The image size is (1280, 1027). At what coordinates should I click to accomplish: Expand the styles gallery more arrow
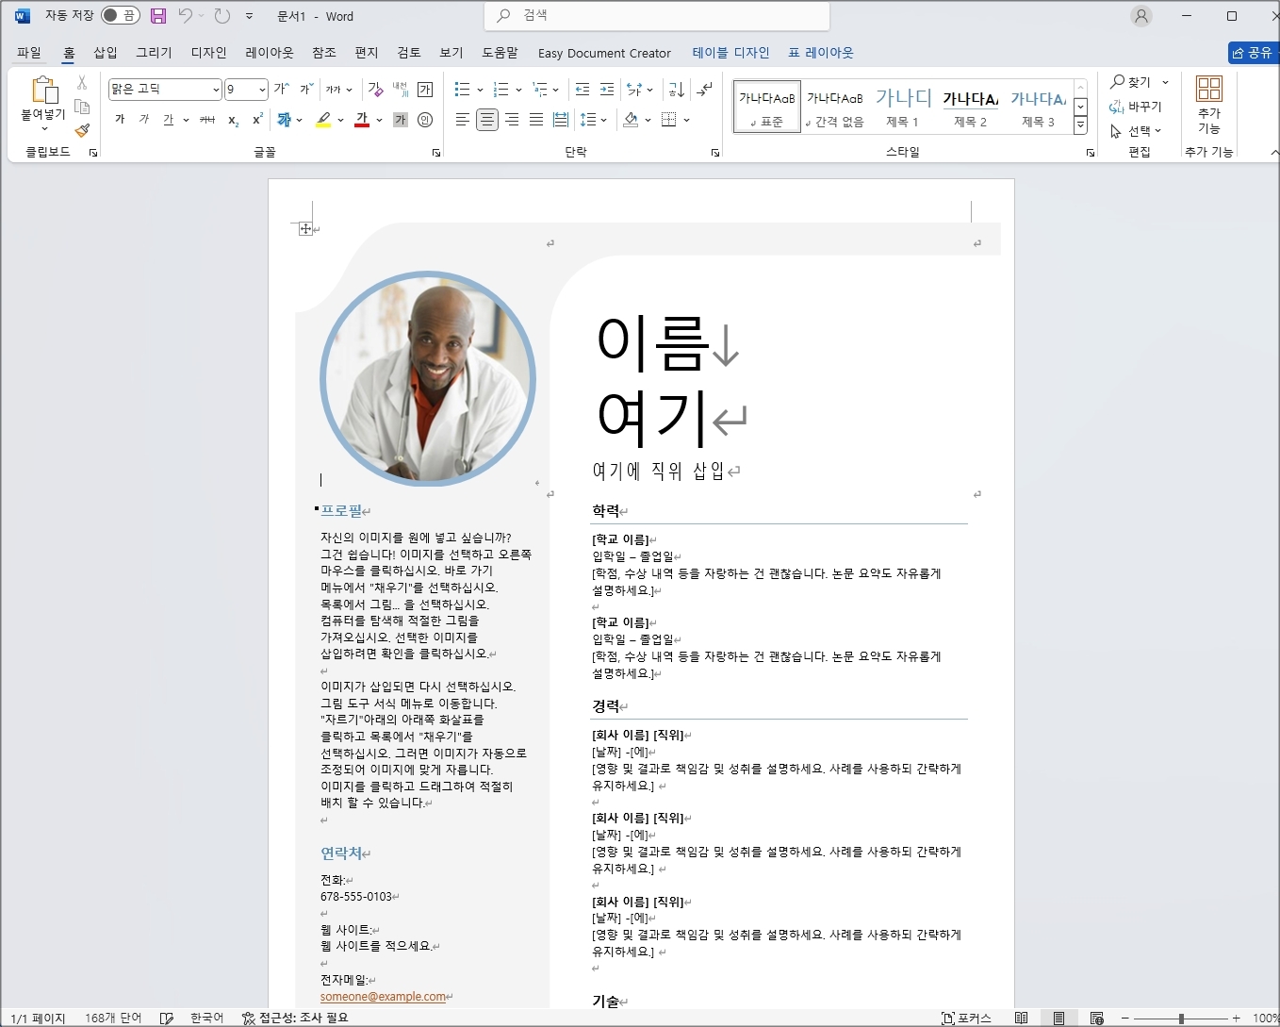1081,124
